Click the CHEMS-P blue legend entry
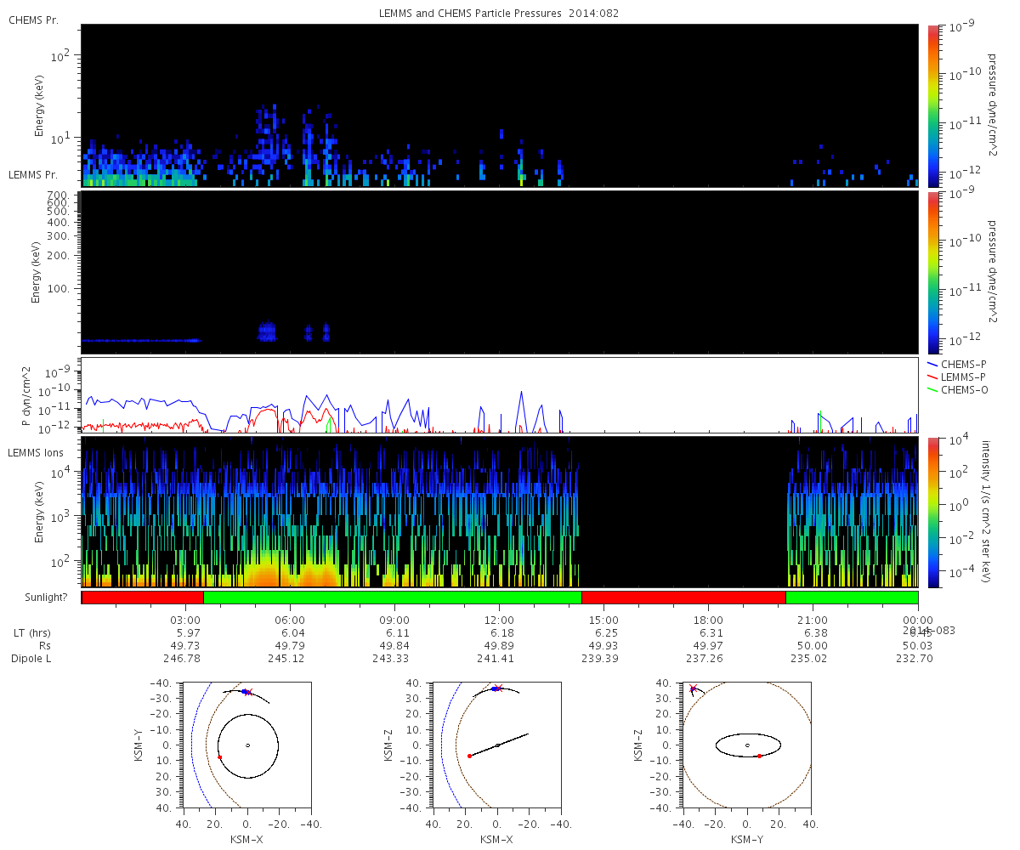 (956, 364)
